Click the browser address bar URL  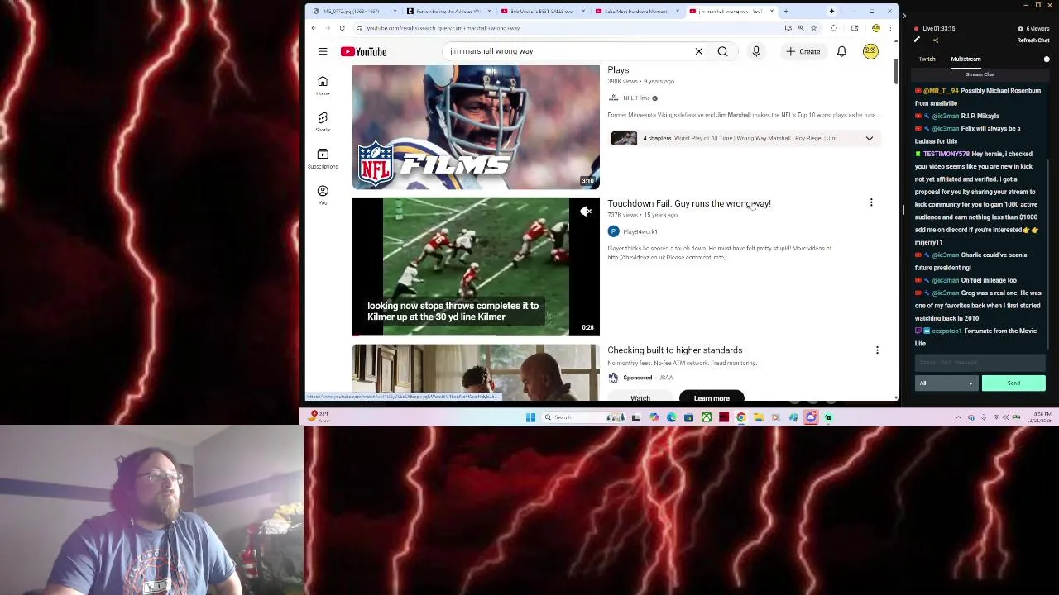443,28
